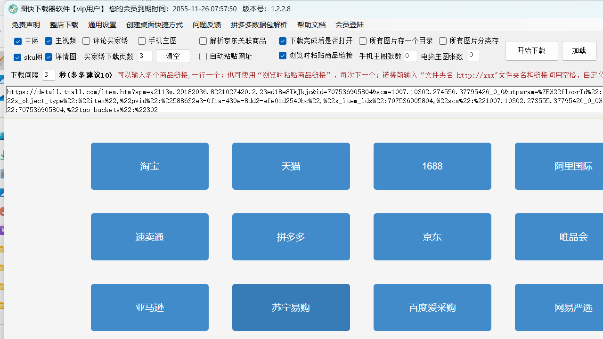Enable the 手机主图 checkbox

point(141,41)
